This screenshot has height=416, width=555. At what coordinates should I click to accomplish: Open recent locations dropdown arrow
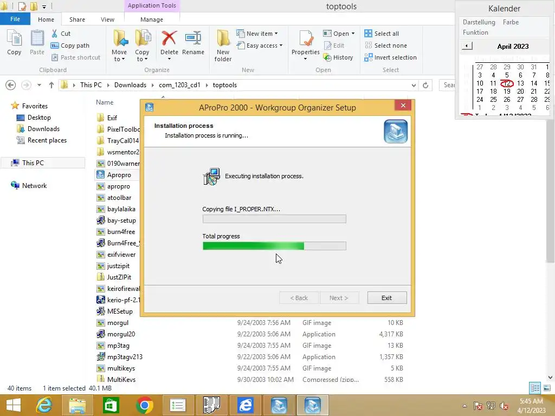(x=39, y=85)
